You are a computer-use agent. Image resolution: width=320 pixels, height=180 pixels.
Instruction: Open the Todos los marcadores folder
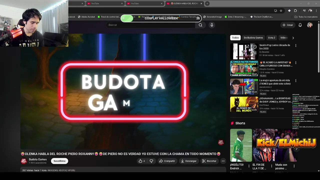click(306, 17)
